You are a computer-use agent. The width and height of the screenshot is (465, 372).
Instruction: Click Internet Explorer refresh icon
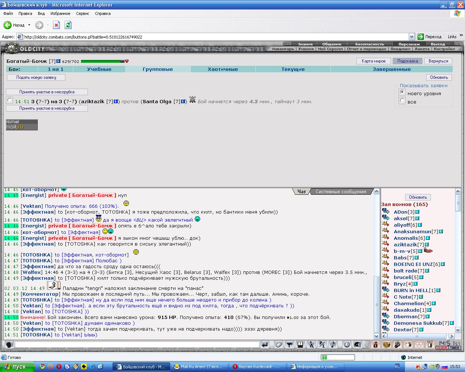(x=68, y=25)
